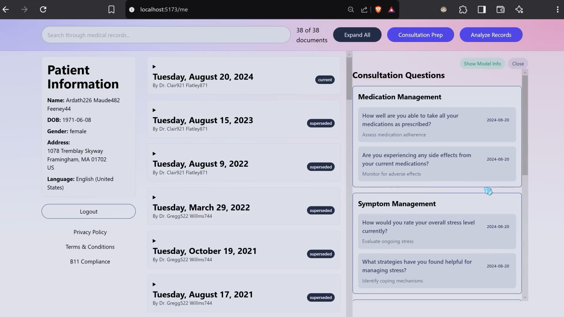Toggle Show Model Info
Viewport: 564px width, 317px height.
tap(482, 63)
